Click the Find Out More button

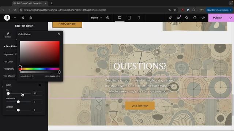[67, 24]
